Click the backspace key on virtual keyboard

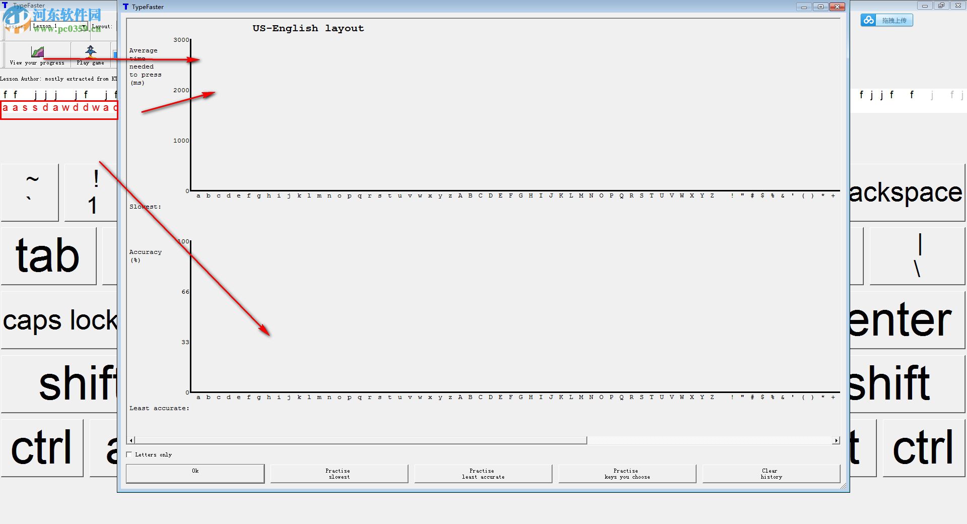click(x=907, y=192)
